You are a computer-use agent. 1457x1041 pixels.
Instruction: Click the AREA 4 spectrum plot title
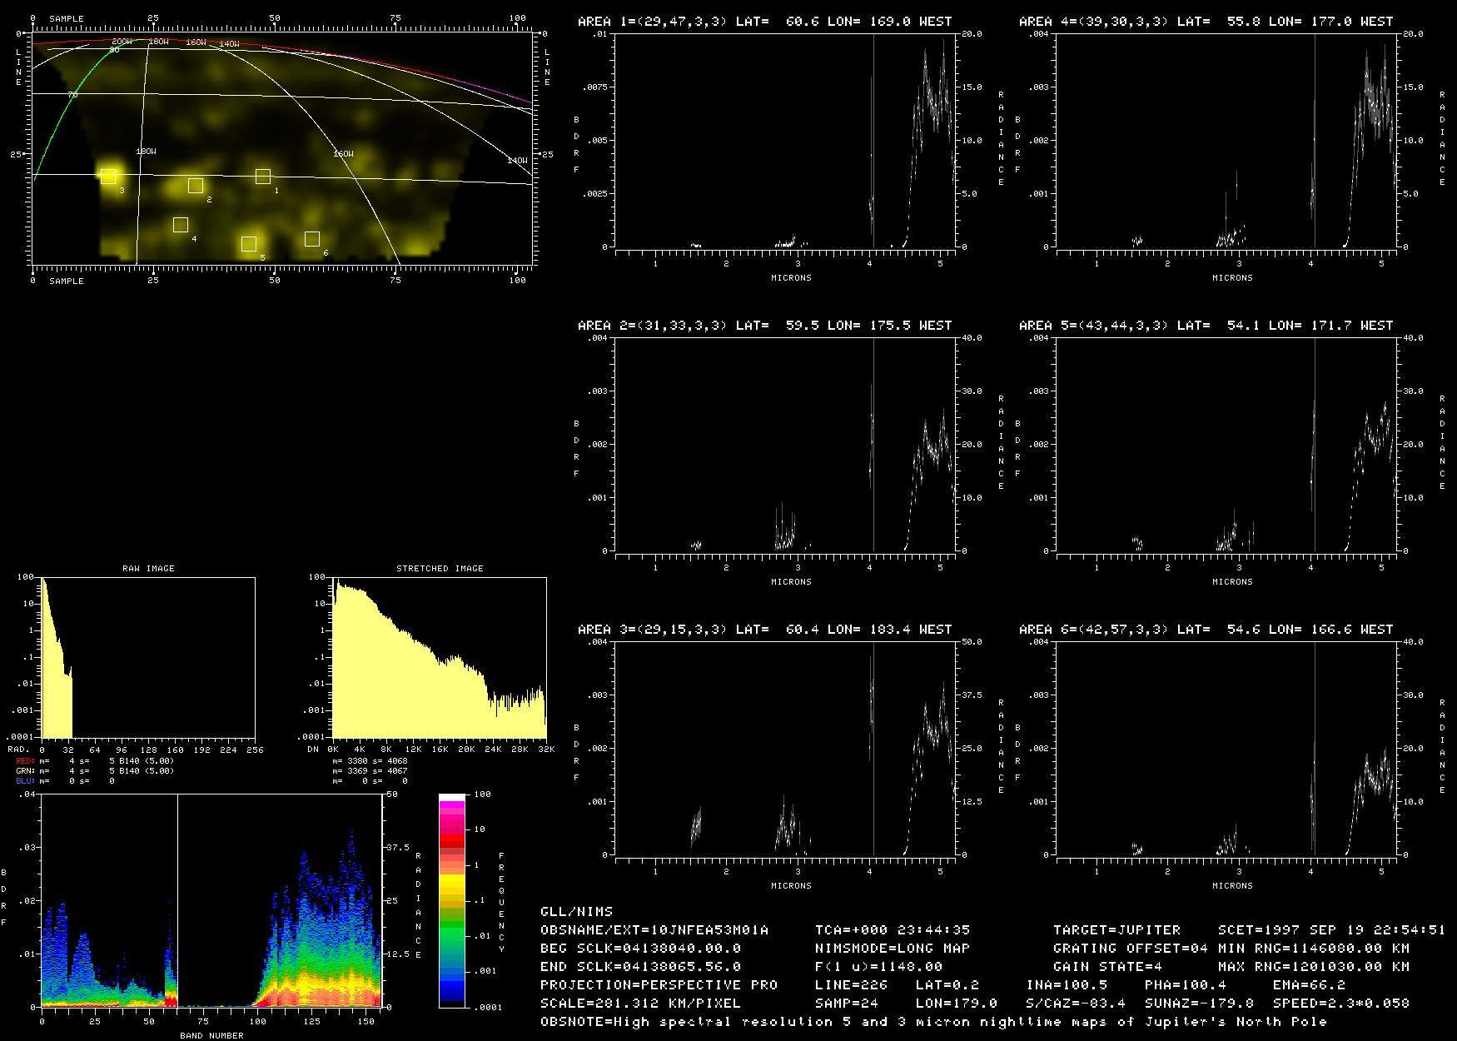[x=1206, y=22]
